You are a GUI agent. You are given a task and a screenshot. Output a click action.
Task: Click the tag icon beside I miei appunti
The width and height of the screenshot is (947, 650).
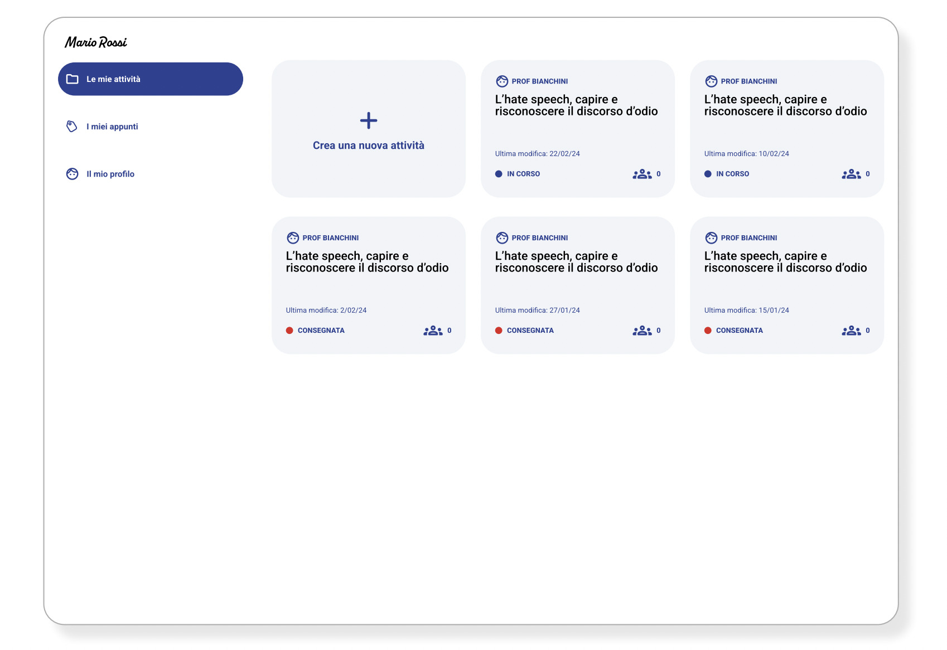(x=72, y=127)
